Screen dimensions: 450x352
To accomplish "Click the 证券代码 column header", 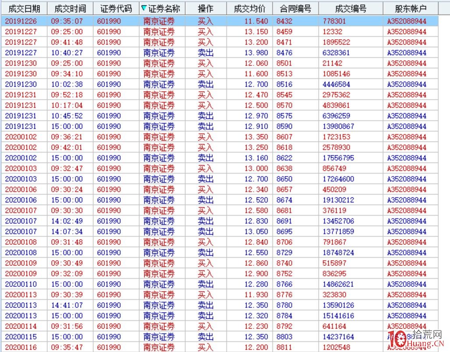I will pyautogui.click(x=116, y=9).
